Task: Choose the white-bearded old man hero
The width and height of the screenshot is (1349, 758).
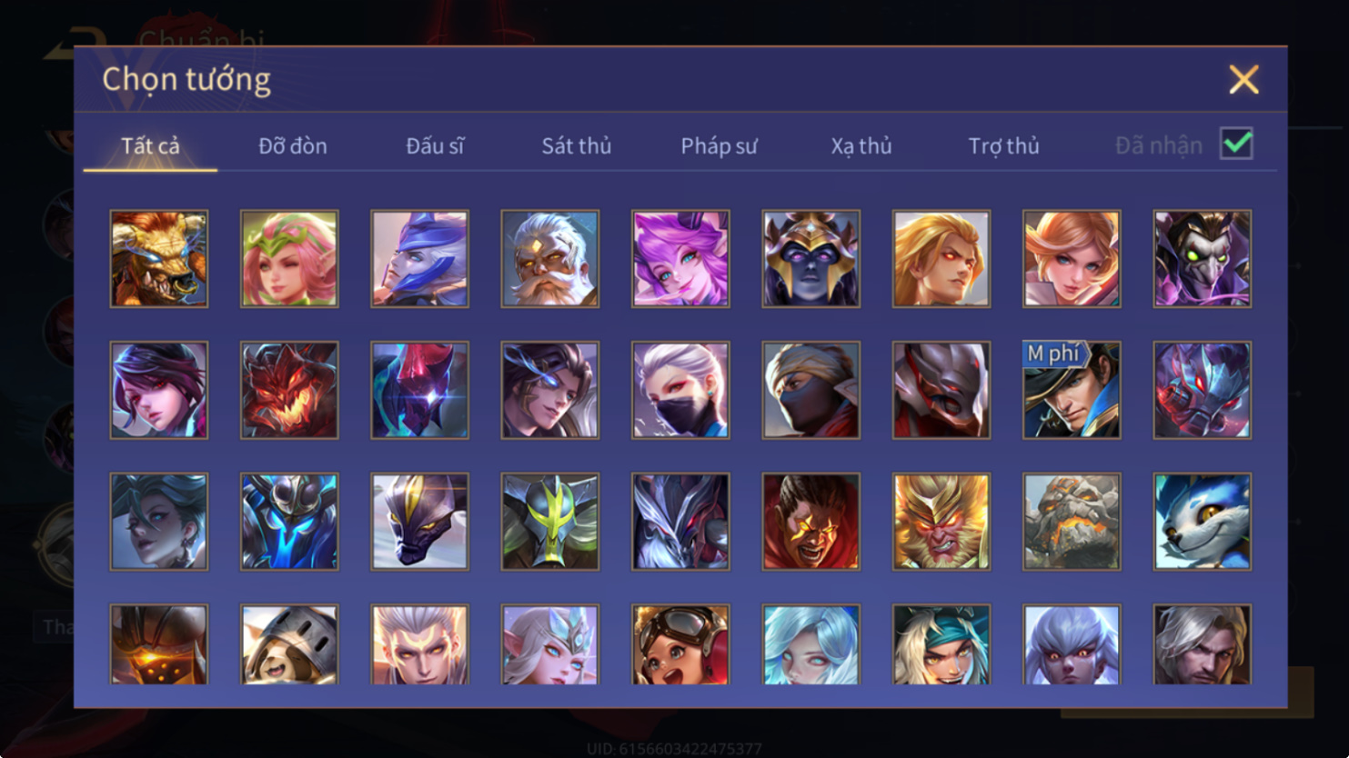Action: pyautogui.click(x=550, y=259)
